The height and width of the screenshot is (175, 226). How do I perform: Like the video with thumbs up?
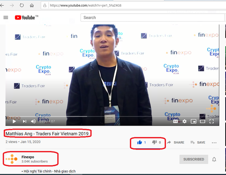139,142
